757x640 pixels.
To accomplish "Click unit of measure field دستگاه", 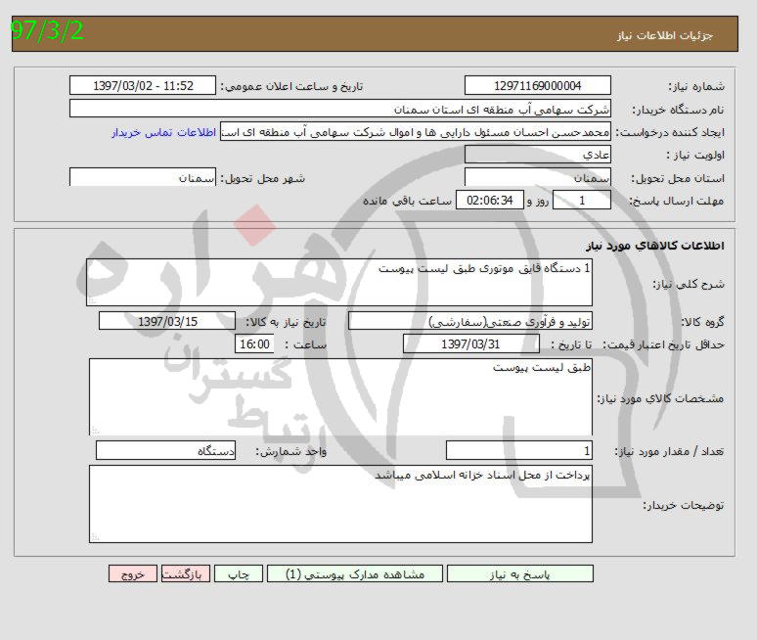I will click(165, 451).
